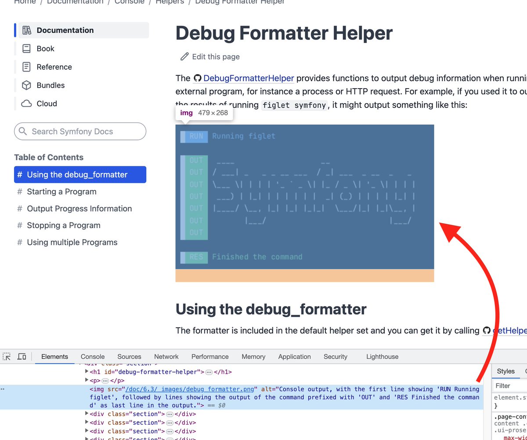Activate the DevTools inspect element picker

tap(7, 357)
